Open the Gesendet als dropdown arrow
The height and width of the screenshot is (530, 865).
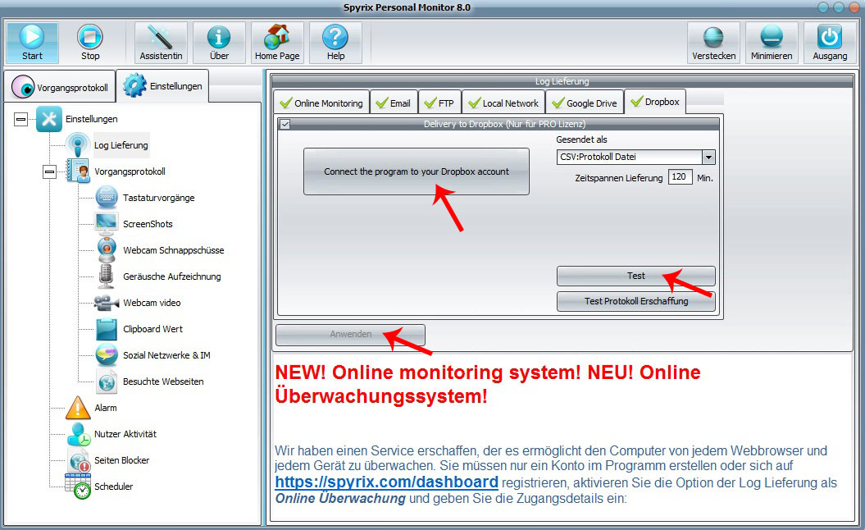708,158
